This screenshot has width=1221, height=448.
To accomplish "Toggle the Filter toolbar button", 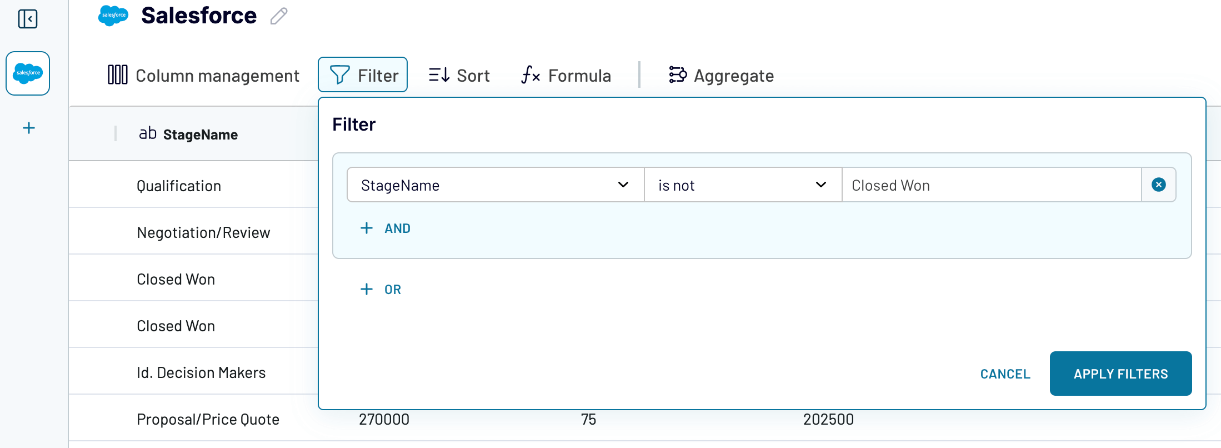I will (363, 75).
